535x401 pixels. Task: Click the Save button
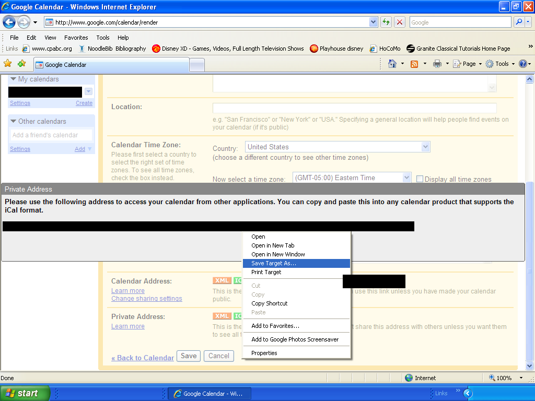188,356
